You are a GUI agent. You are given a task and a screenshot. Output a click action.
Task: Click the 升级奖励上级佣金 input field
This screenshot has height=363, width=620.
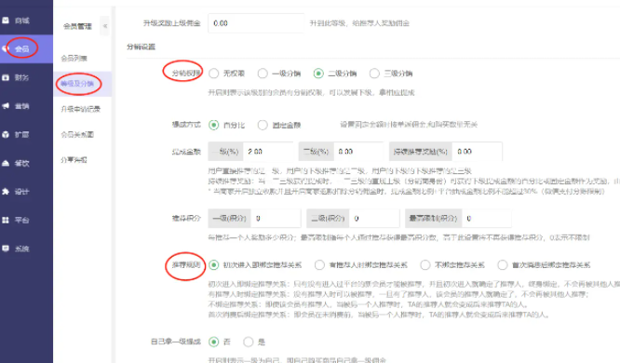click(256, 23)
